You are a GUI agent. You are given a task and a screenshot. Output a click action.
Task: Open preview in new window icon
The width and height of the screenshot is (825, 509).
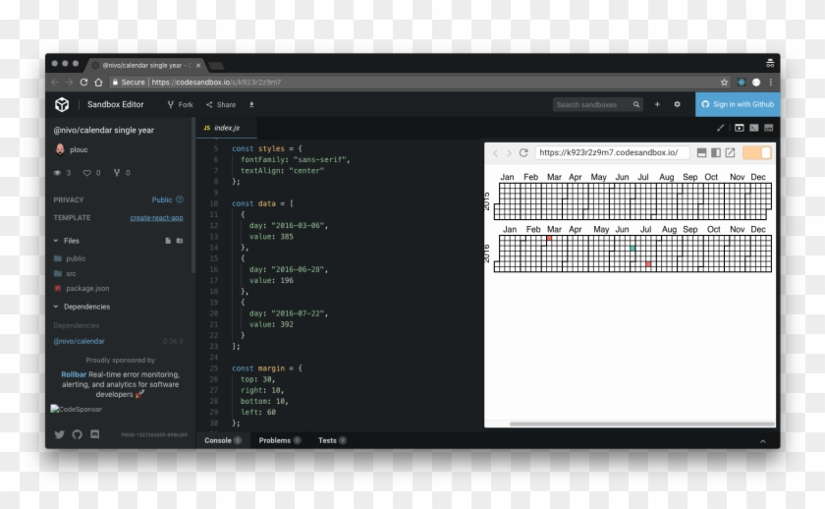730,153
